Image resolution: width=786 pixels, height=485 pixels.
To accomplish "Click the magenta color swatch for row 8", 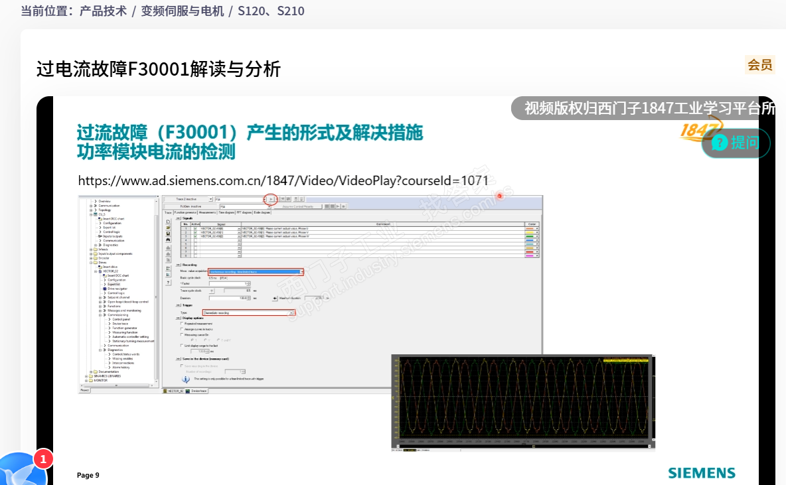I will (529, 255).
